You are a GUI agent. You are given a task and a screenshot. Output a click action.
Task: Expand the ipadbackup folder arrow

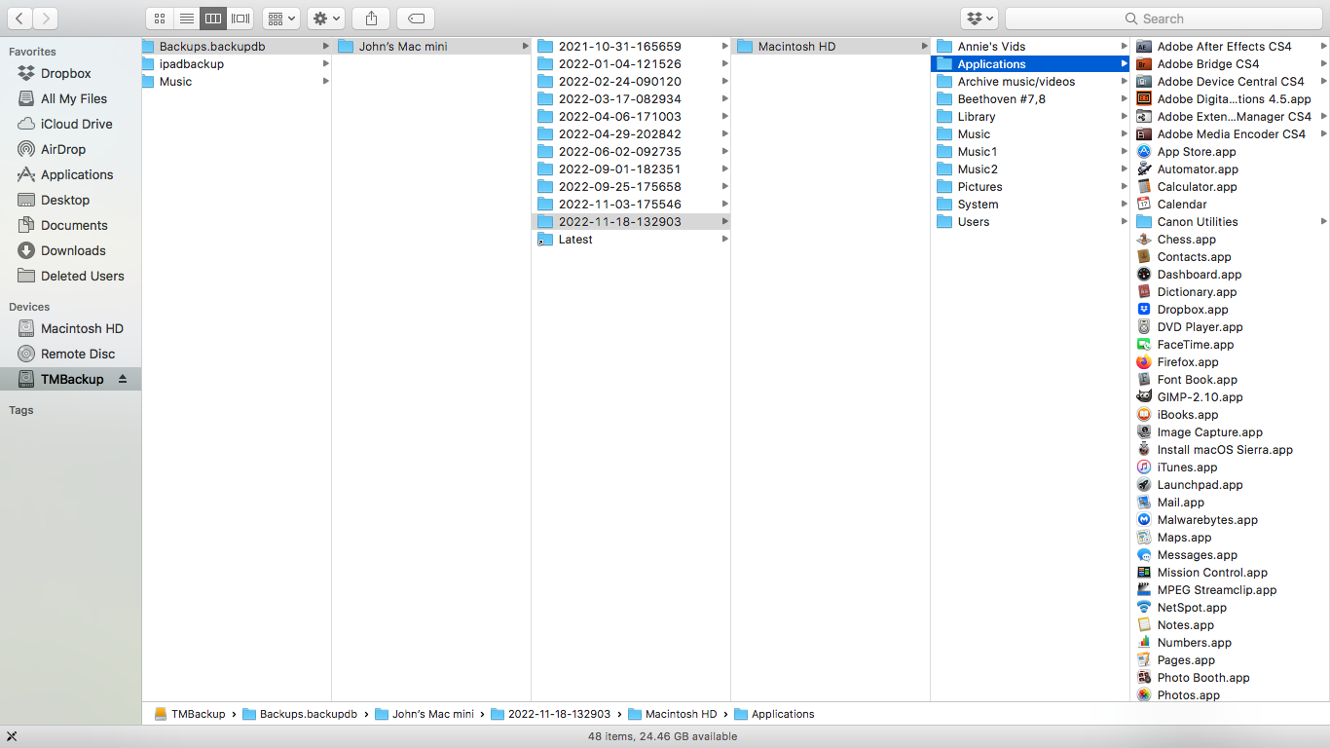[x=326, y=63]
